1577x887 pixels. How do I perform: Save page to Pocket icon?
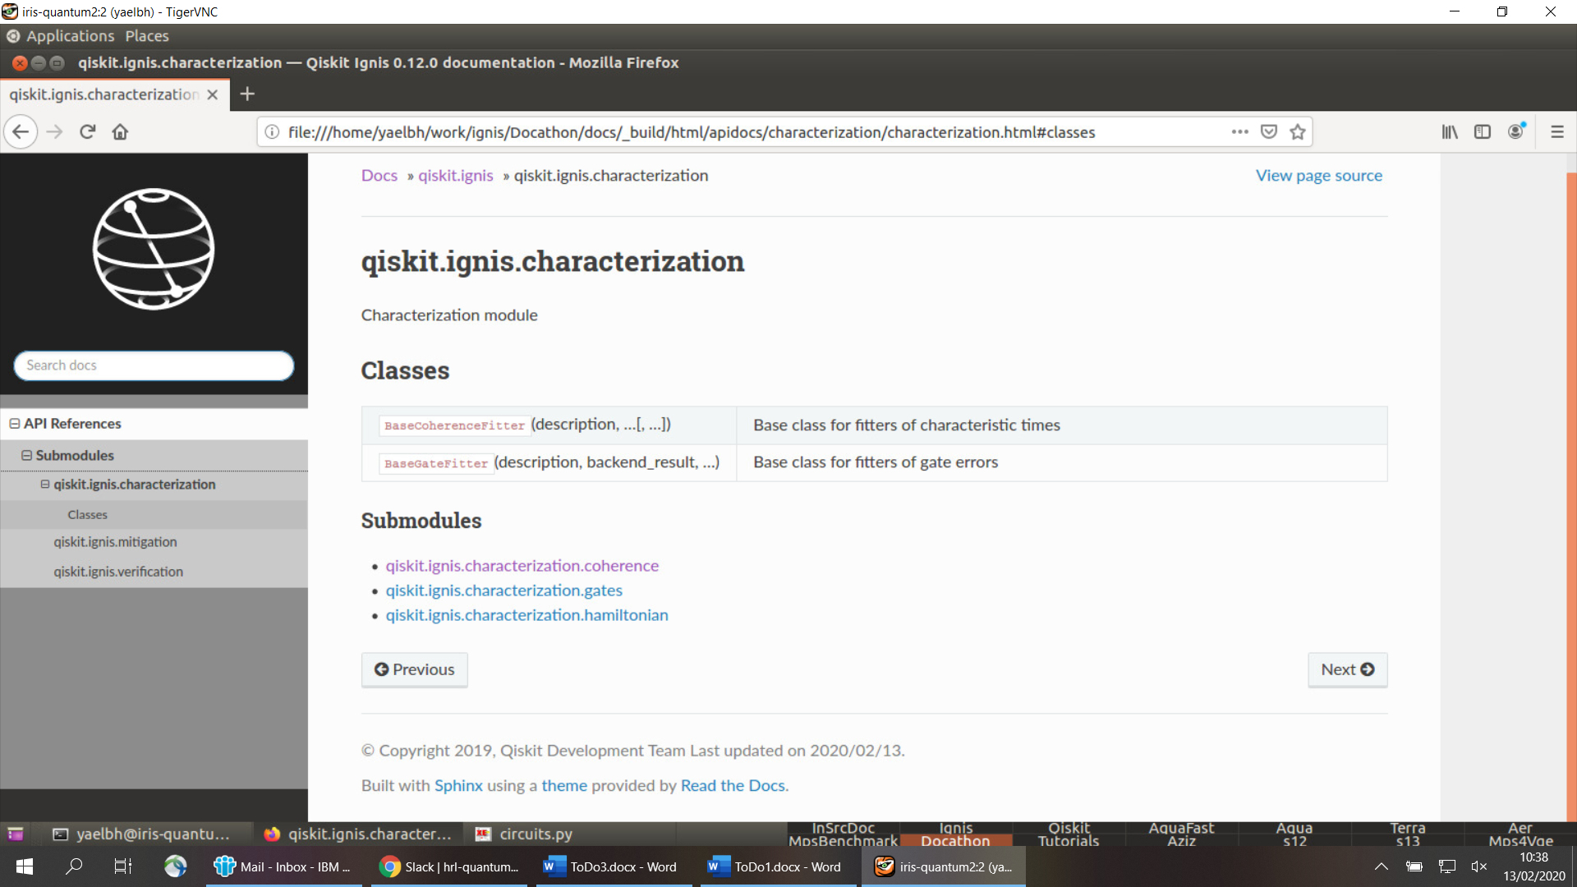(x=1269, y=131)
